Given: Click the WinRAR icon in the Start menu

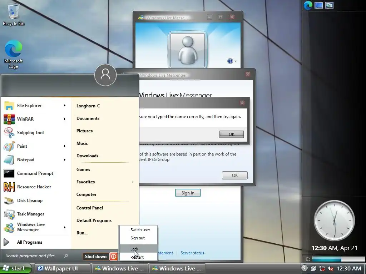Looking at the screenshot, I should pos(9,119).
